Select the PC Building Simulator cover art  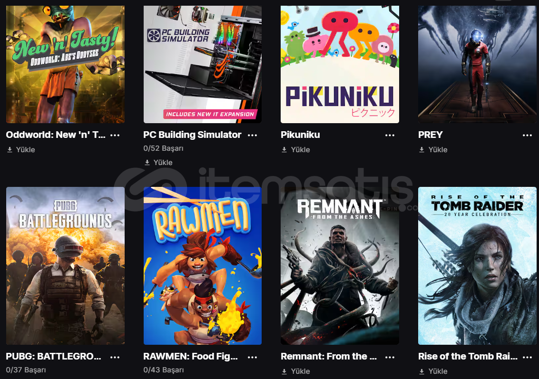pos(203,64)
